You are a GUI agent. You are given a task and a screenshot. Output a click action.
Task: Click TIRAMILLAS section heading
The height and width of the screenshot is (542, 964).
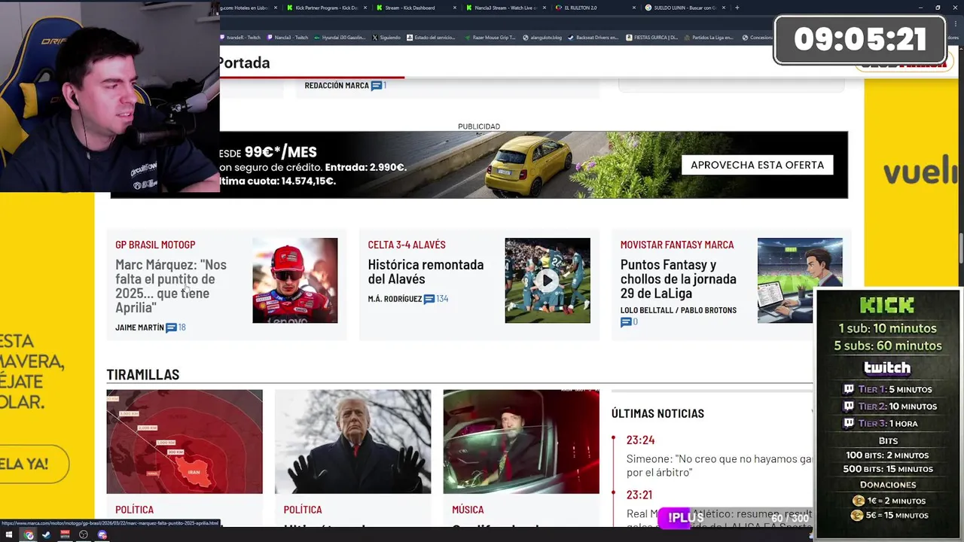143,374
